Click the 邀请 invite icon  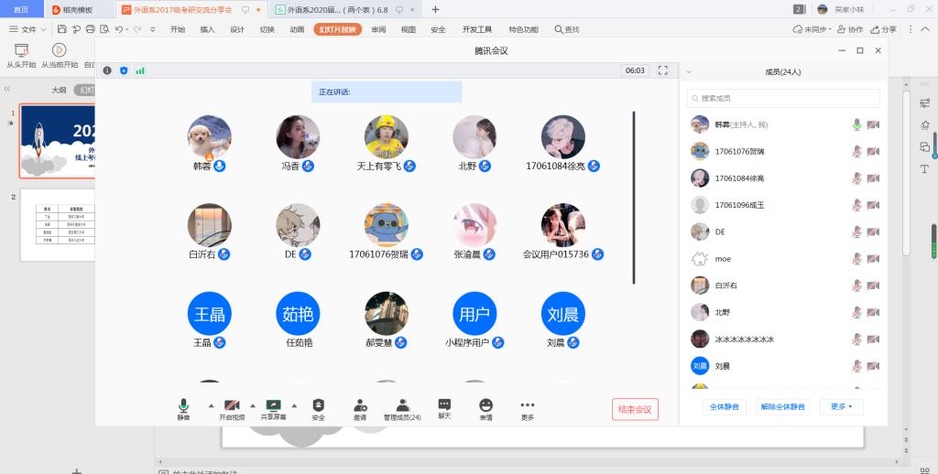coord(360,405)
